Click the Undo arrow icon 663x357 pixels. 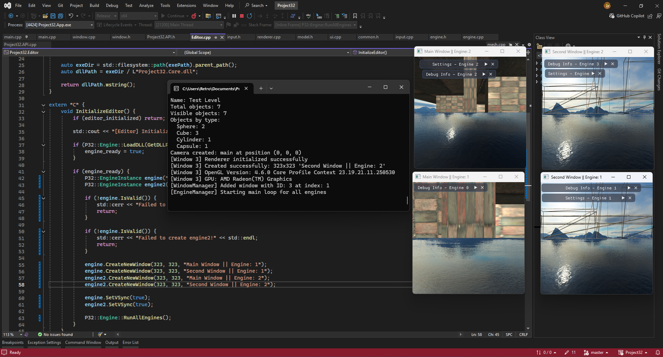pos(71,16)
